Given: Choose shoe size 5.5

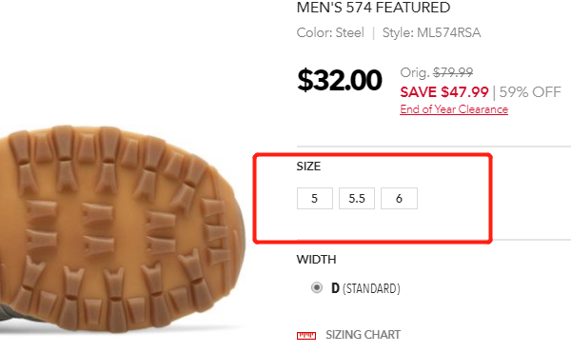Looking at the screenshot, I should (357, 198).
